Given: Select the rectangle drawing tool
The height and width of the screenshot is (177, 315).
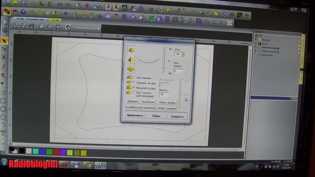Looking at the screenshot, I should point(3,101).
